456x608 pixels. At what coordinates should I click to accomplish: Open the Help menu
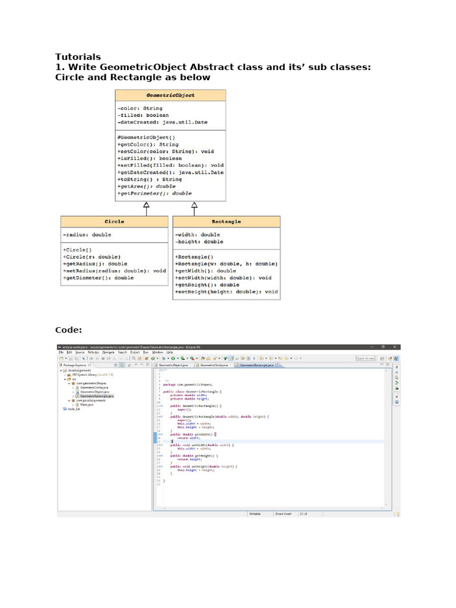click(170, 352)
